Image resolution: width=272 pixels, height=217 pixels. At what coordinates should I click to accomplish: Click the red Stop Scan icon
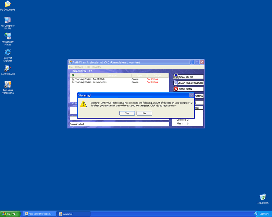[x=176, y=89]
